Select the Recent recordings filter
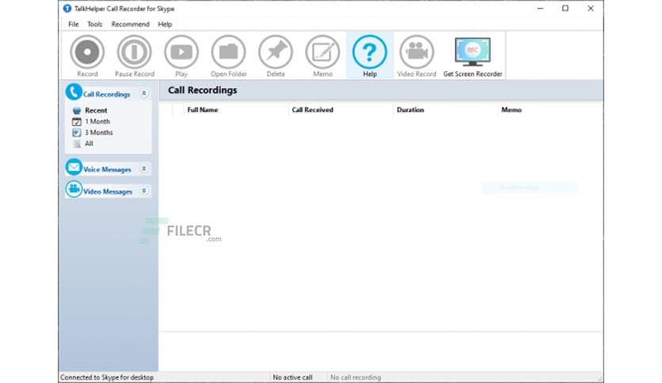662x383 pixels. [x=96, y=111]
